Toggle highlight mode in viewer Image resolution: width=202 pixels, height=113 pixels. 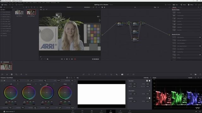click(x=46, y=9)
